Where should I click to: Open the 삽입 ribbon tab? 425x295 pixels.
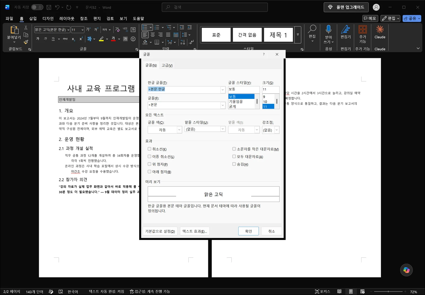[x=33, y=19]
